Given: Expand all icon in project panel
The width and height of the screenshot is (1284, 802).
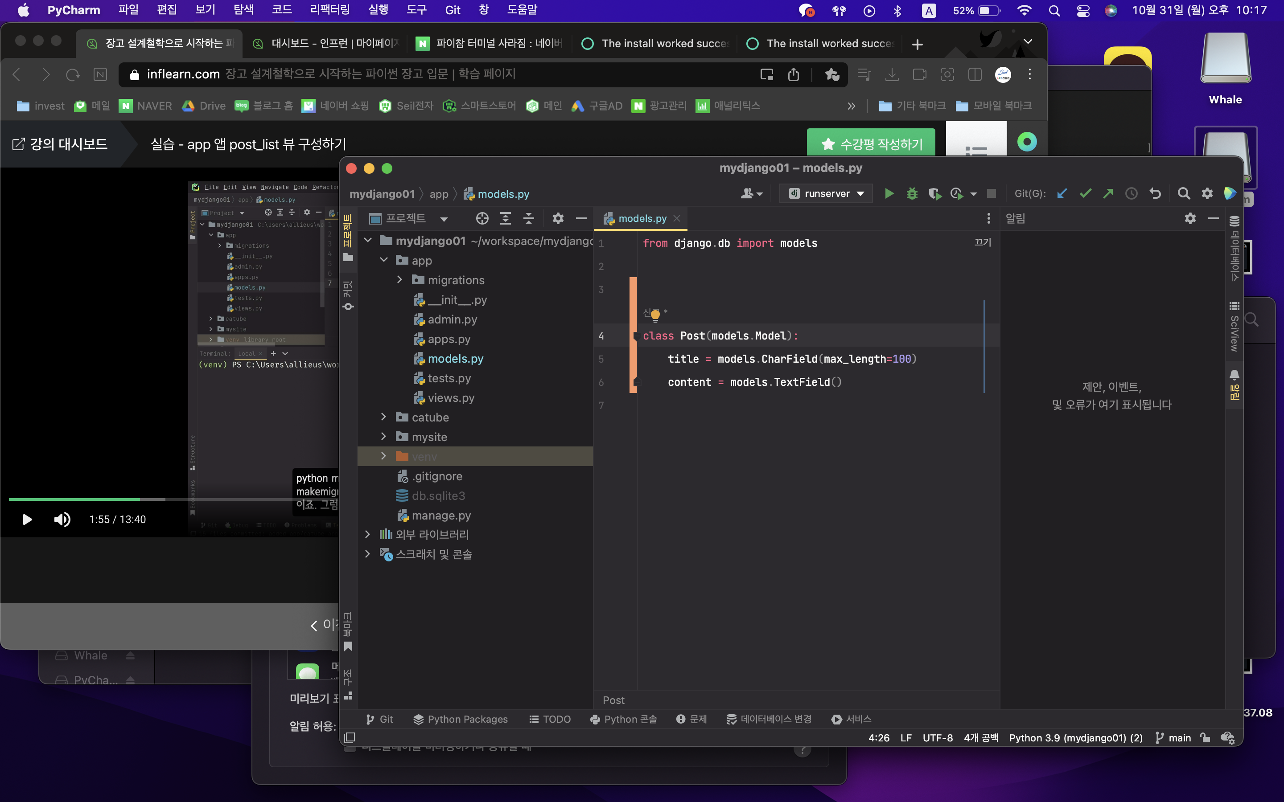Looking at the screenshot, I should tap(506, 218).
